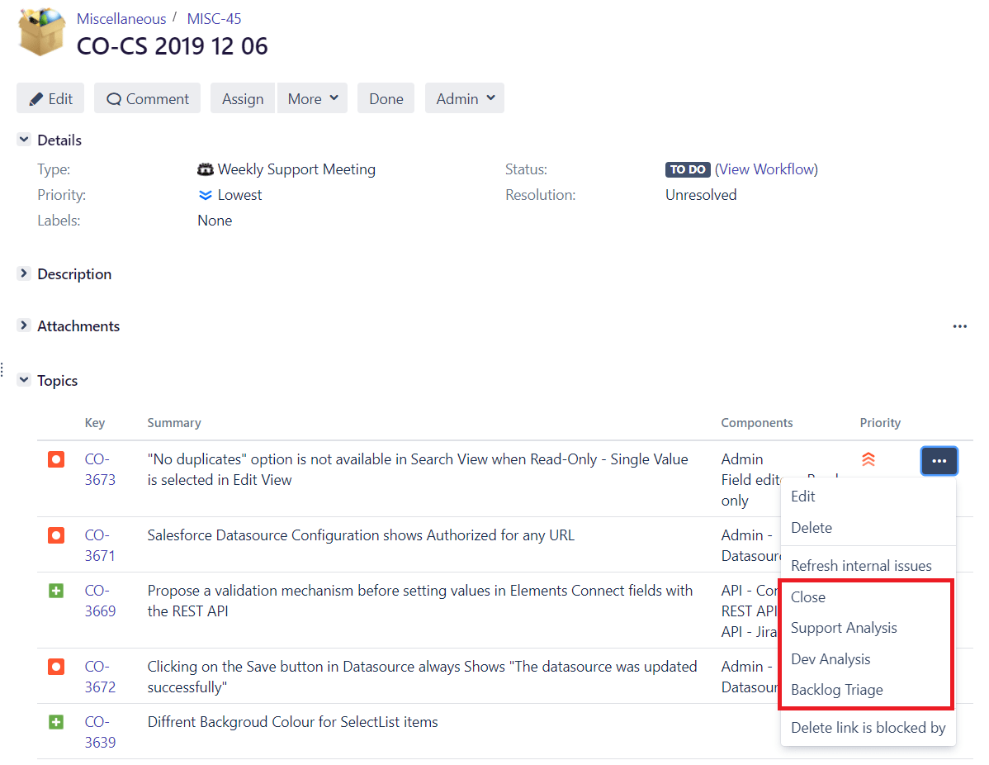Expand the Attachments section
The height and width of the screenshot is (765, 989).
click(23, 325)
